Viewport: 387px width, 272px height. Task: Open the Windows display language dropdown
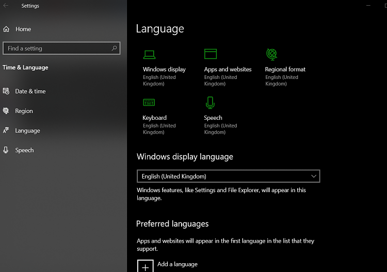(228, 176)
